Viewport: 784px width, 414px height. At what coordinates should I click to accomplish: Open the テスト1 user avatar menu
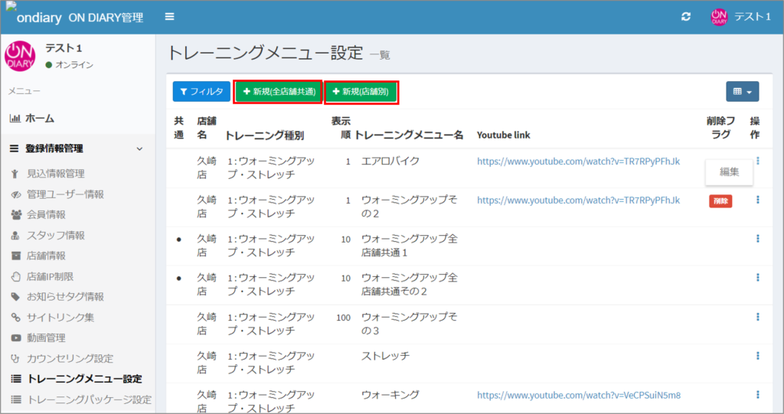pyautogui.click(x=740, y=17)
